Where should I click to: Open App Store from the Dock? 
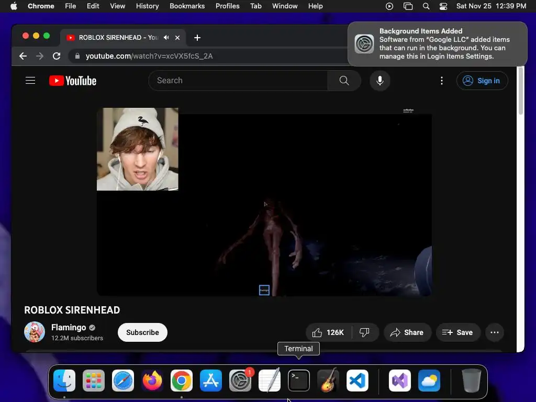coord(211,381)
